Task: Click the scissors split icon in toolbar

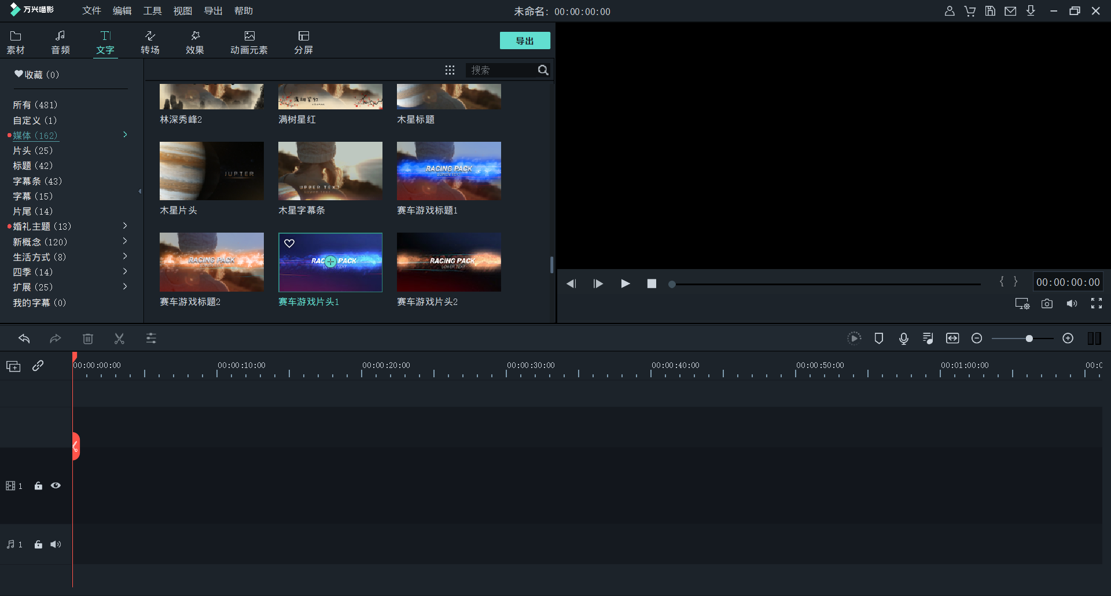Action: (x=119, y=339)
